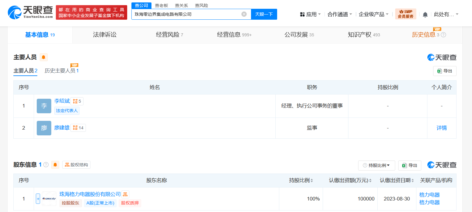Expand shareholder row with plus button

(x=38, y=199)
